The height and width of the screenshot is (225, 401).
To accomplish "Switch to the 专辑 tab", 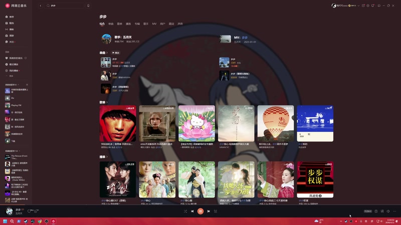I will (x=137, y=23).
